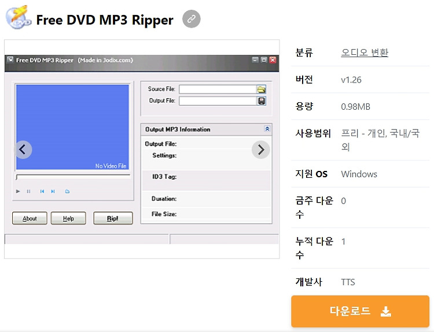The height and width of the screenshot is (332, 434).
Task: Open the 오디오 변환 category link
Action: [x=365, y=53]
